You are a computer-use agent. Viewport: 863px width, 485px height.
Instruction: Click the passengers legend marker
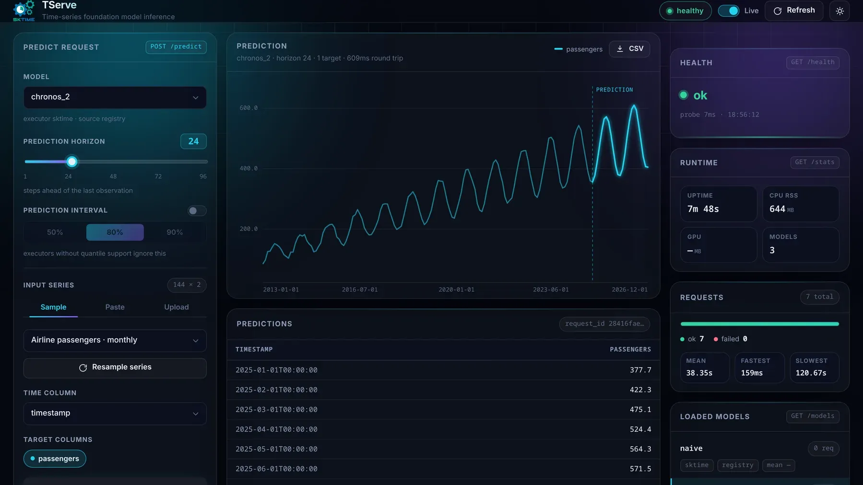click(558, 49)
